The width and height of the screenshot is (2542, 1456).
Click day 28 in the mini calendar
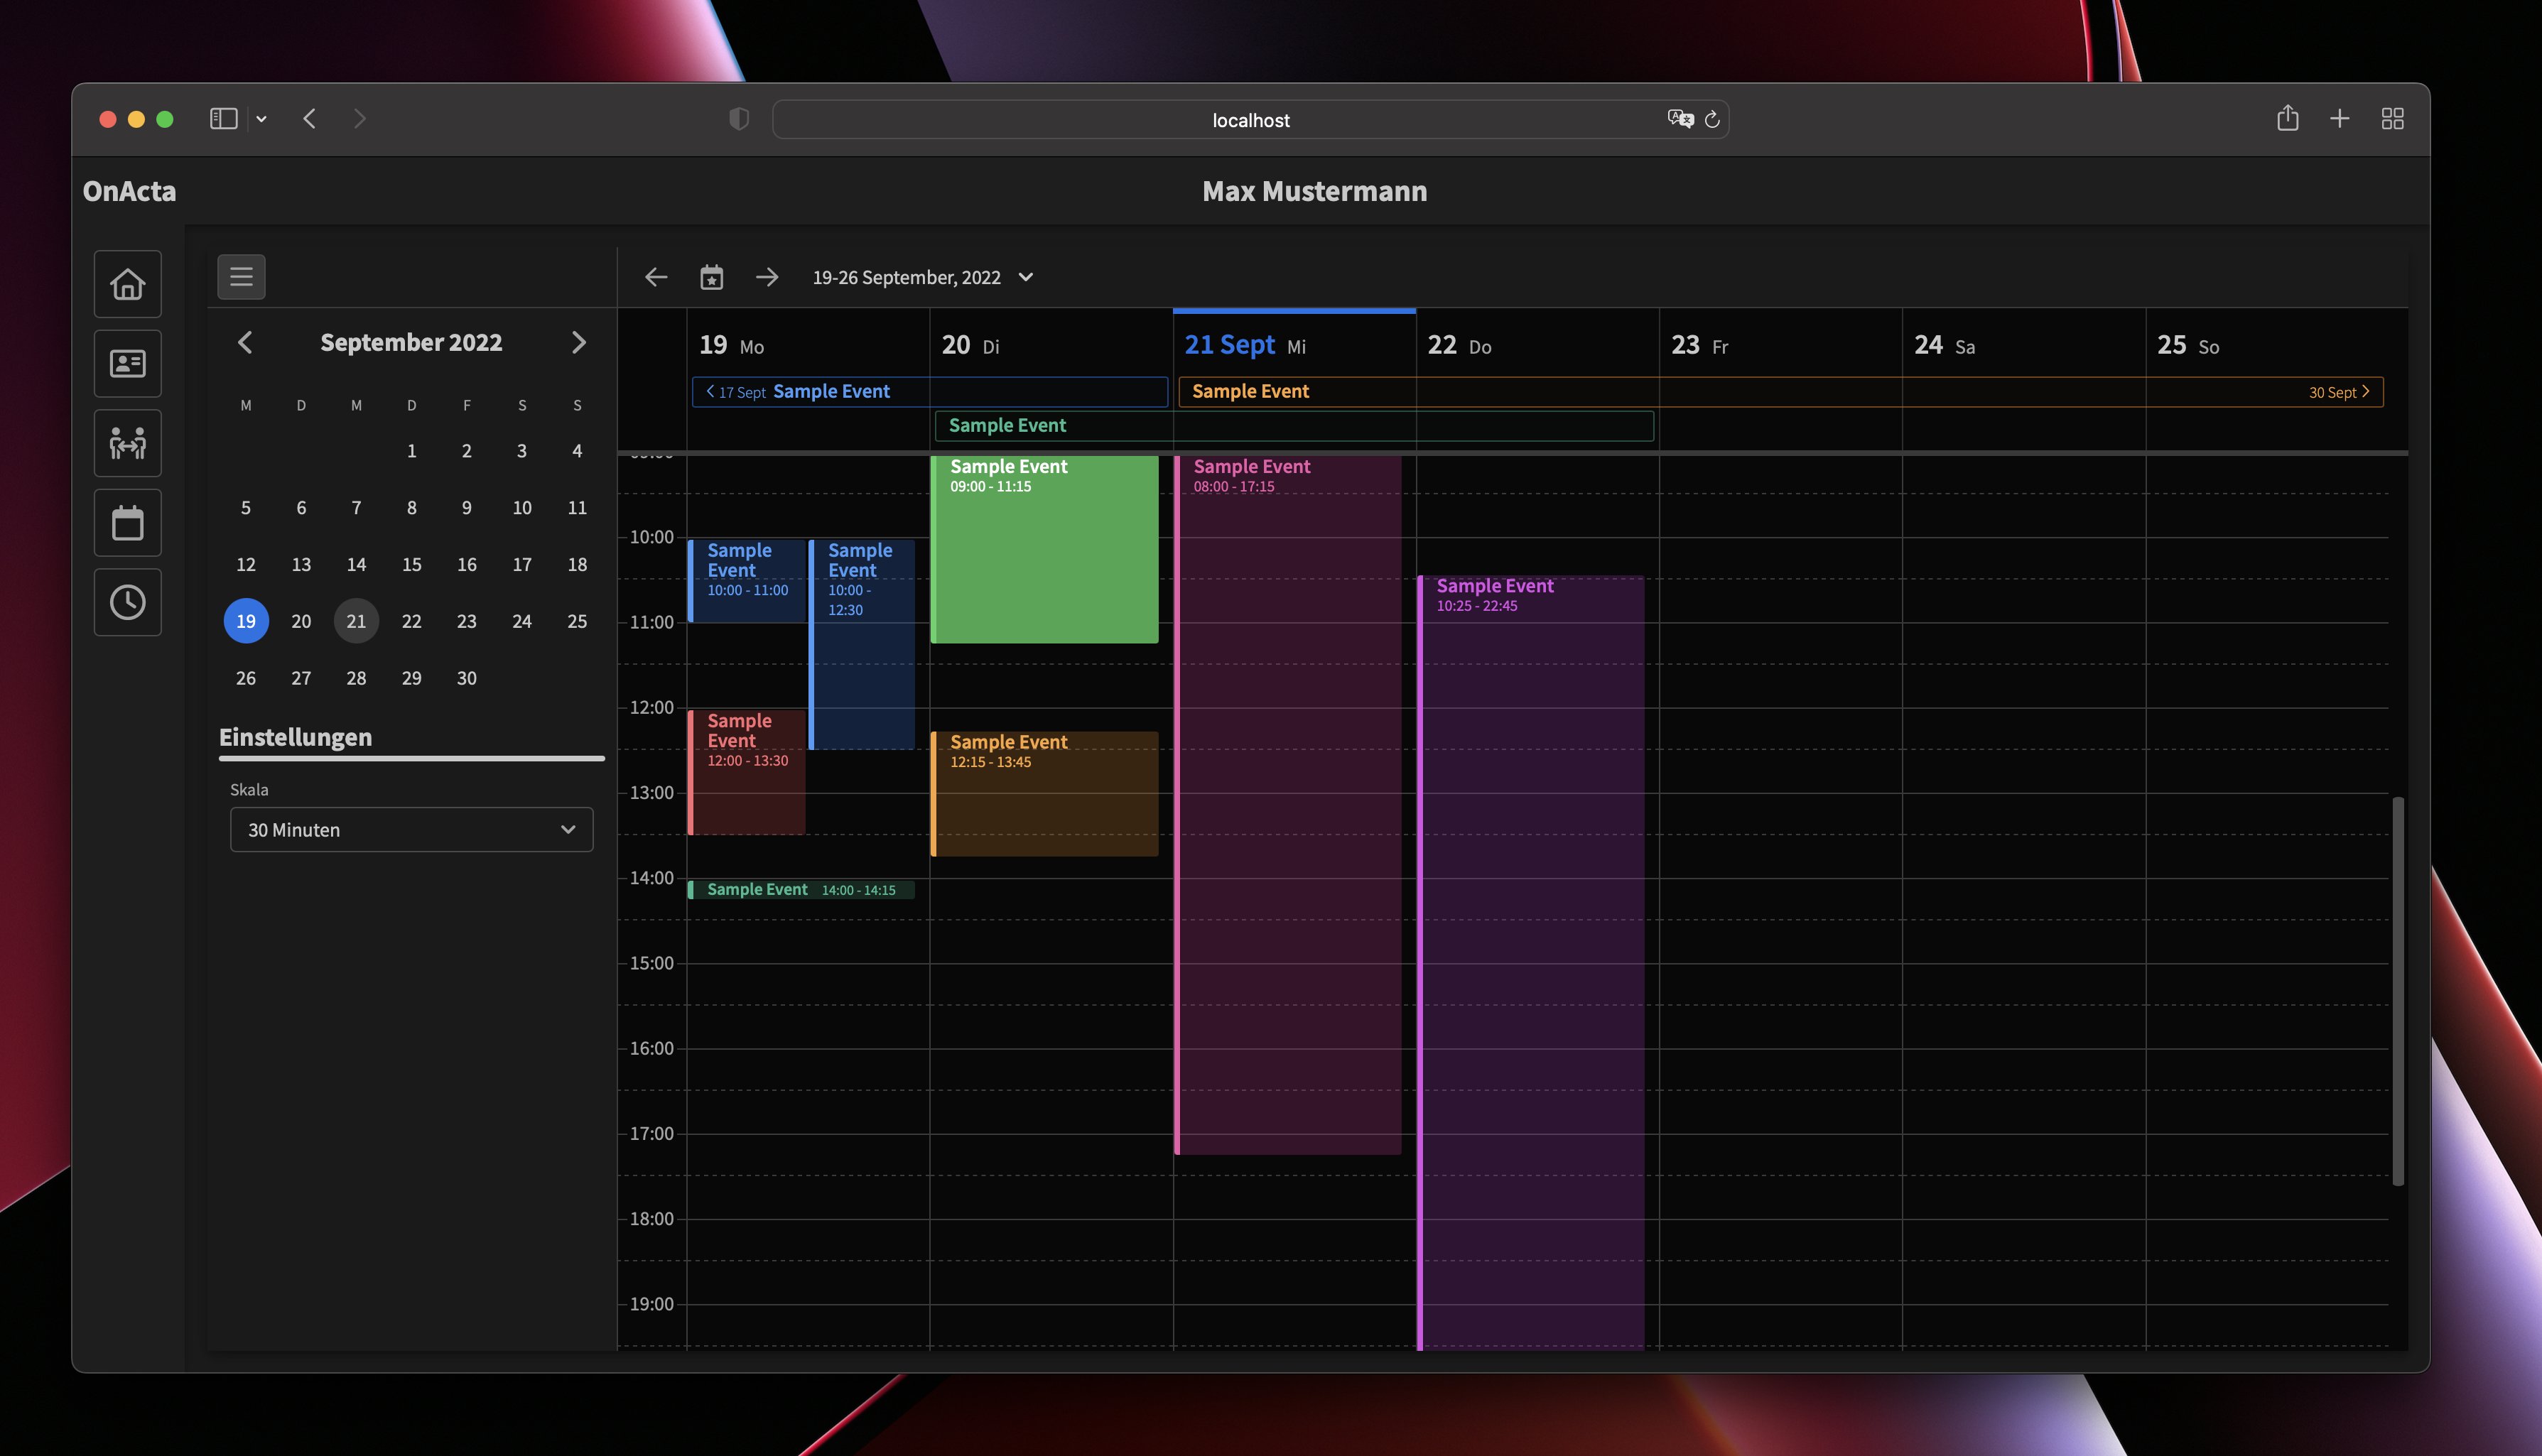pyautogui.click(x=356, y=678)
